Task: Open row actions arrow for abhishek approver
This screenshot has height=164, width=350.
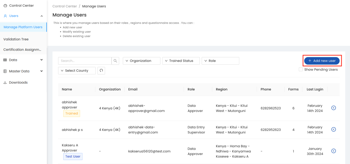Action: [334, 108]
